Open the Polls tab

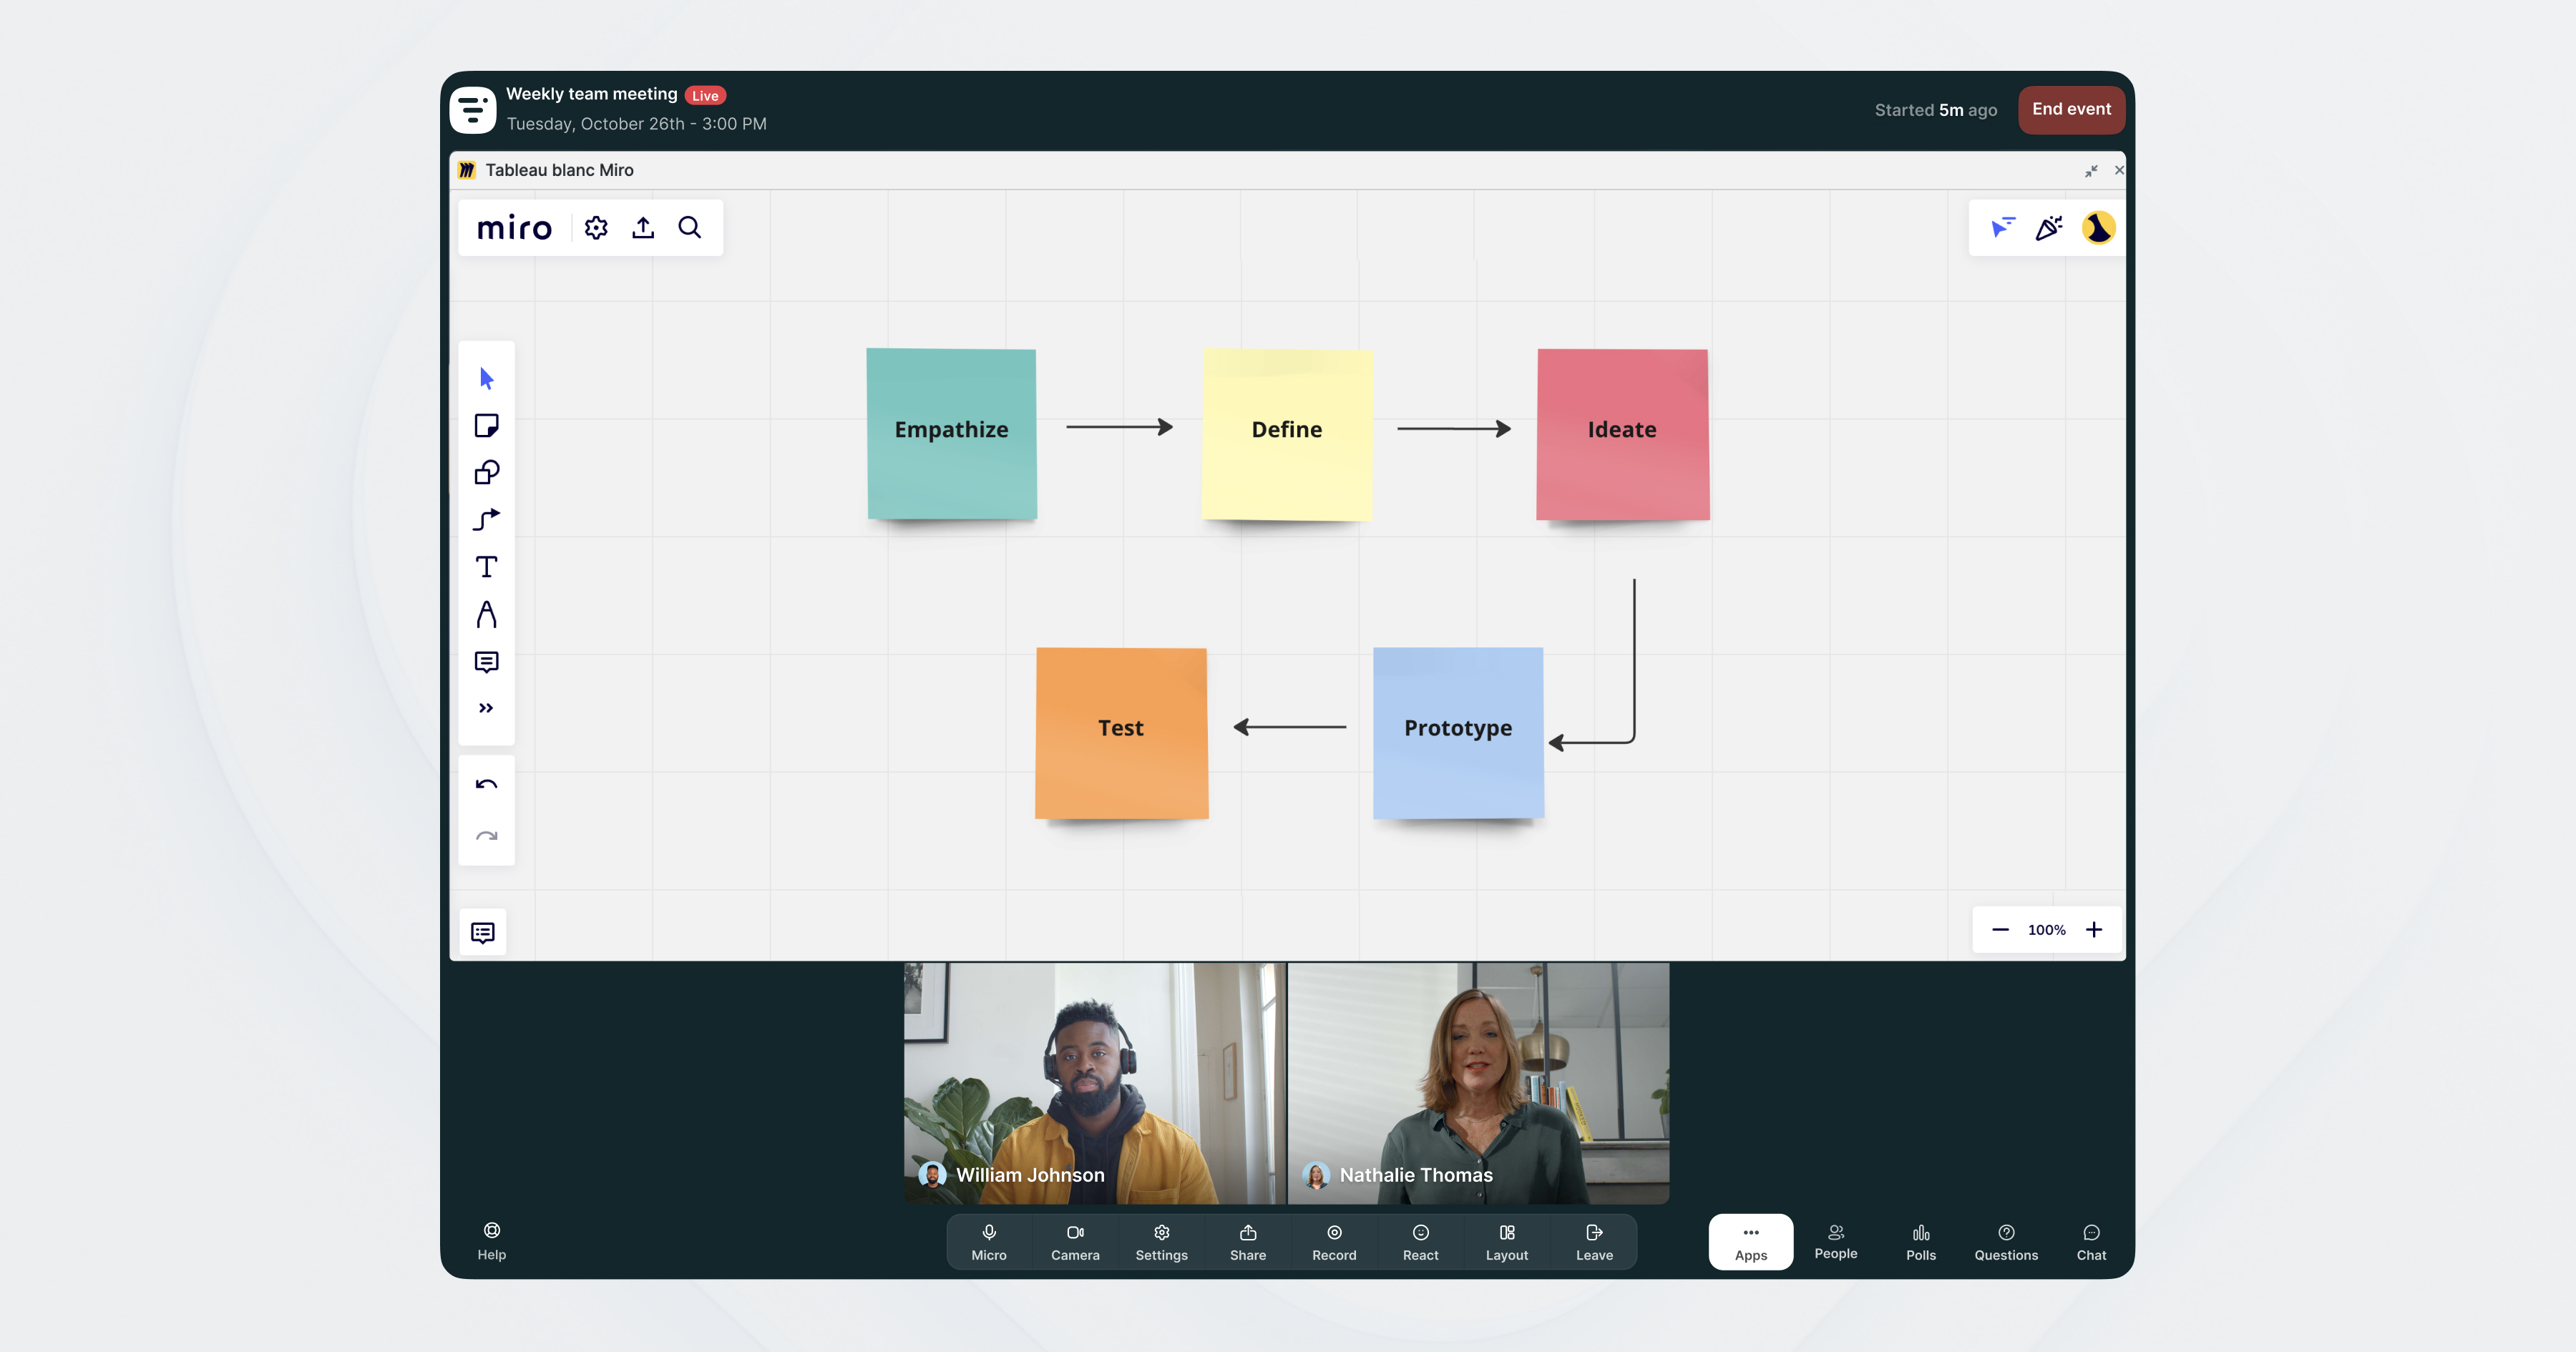[1921, 1242]
